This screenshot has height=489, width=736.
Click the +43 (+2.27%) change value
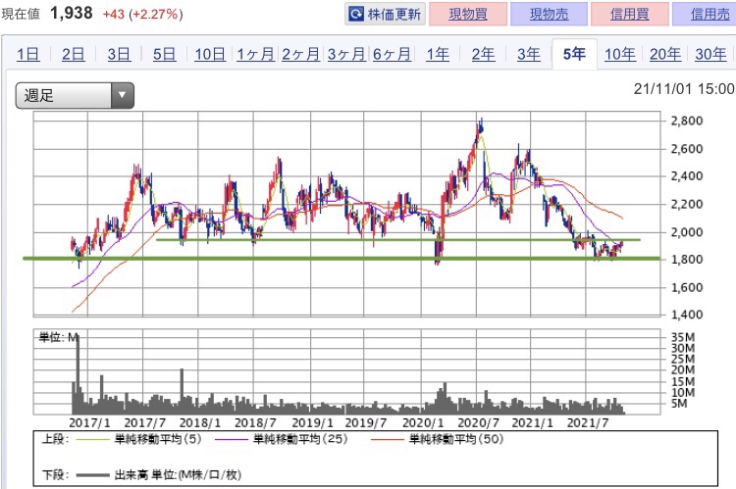(142, 14)
